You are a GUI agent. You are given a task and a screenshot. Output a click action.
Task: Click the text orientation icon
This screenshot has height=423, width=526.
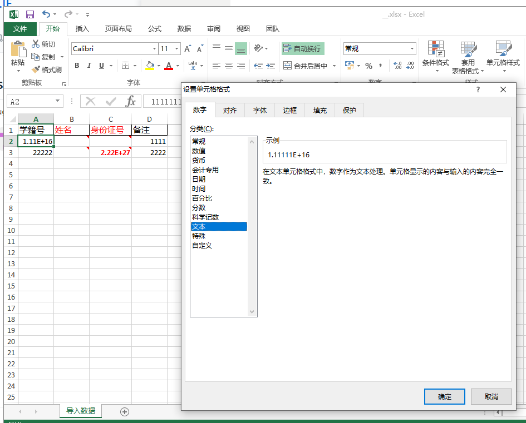tap(258, 48)
